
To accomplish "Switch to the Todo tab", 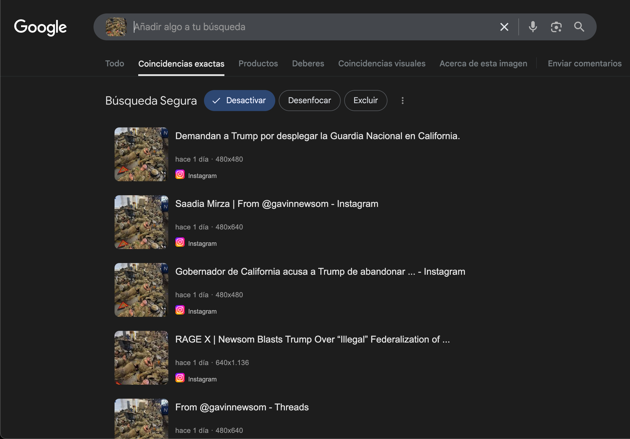I will click(115, 63).
